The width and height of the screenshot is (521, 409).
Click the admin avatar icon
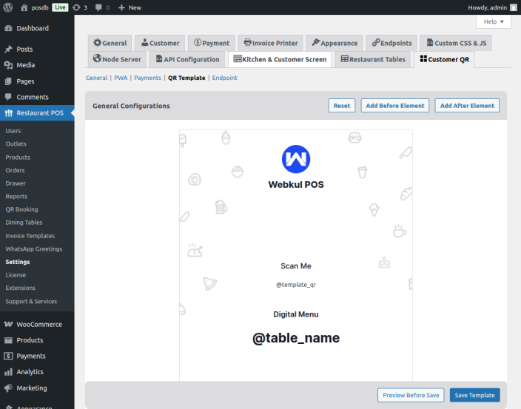coord(514,7)
